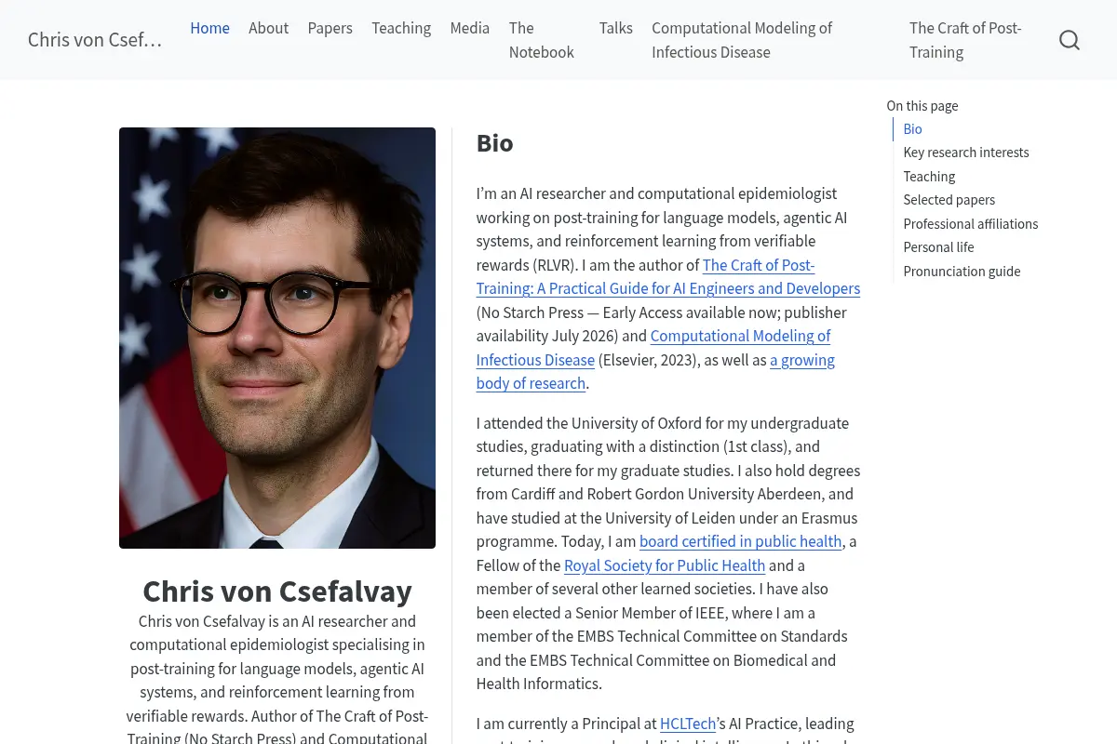Viewport: 1117px width, 744px height.
Task: Go to the Home nav item
Action: (209, 28)
